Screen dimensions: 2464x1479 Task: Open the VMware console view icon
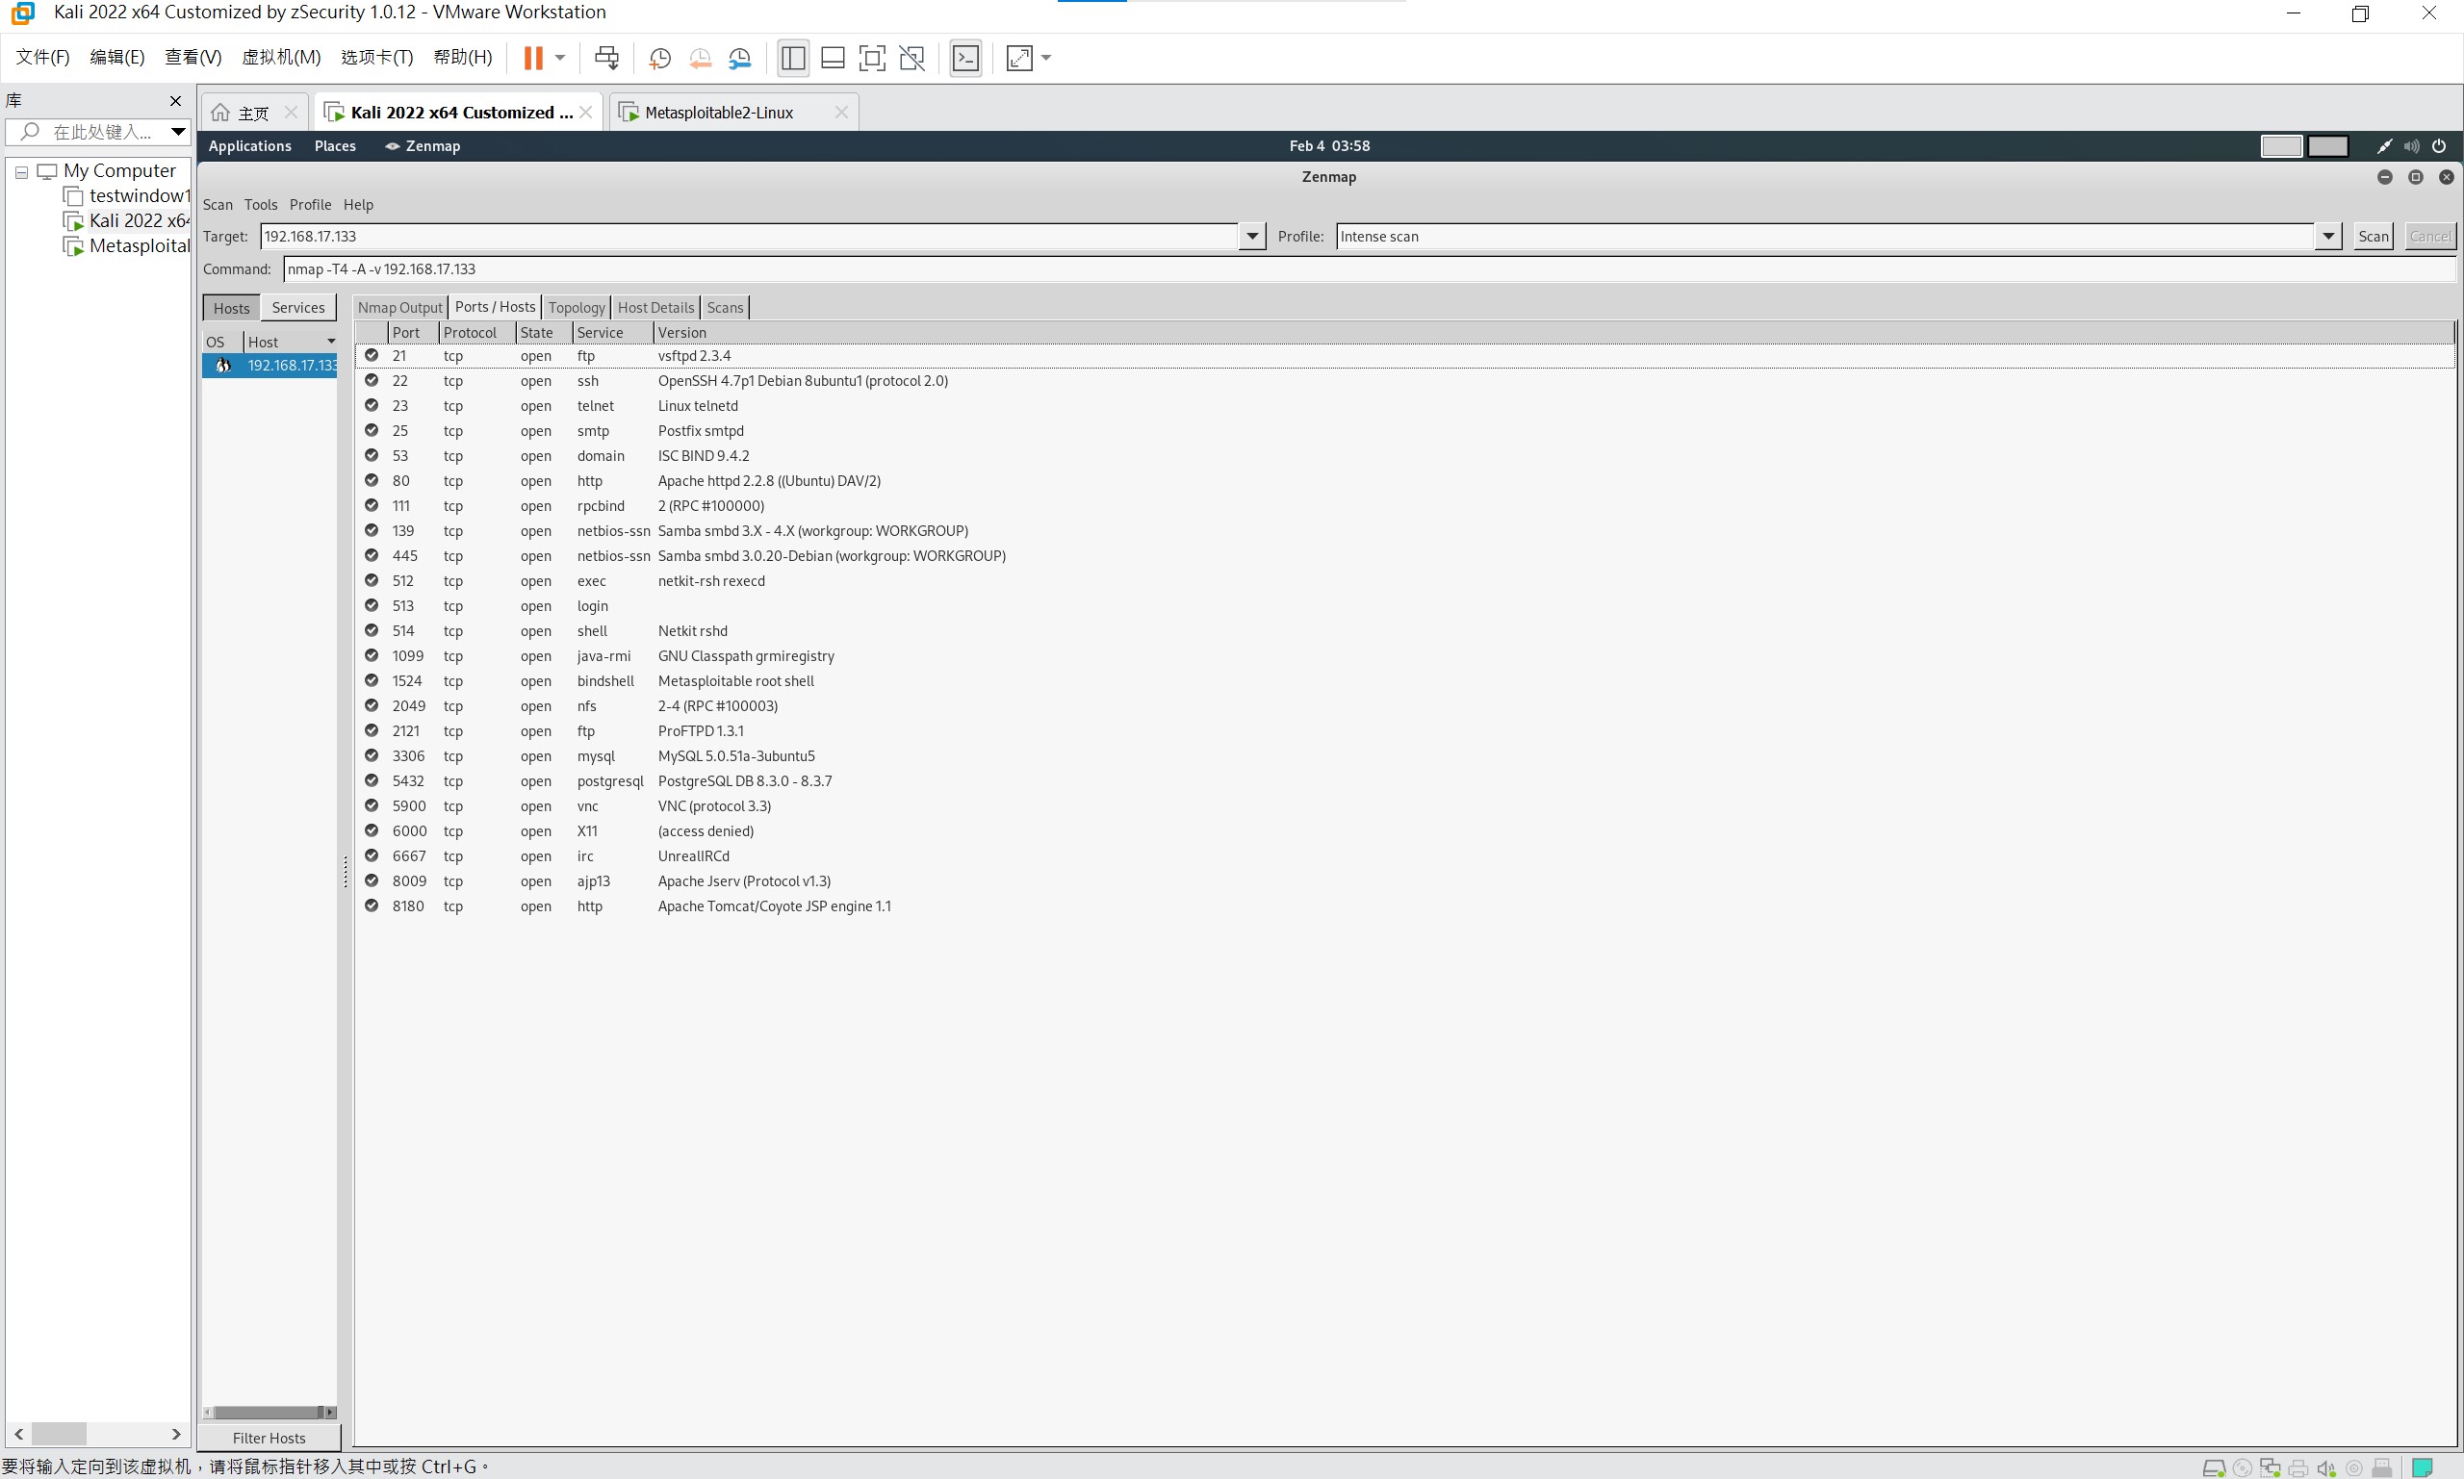pyautogui.click(x=965, y=58)
